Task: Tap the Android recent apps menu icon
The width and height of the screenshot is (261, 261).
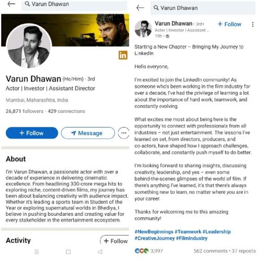Action: click(37, 252)
